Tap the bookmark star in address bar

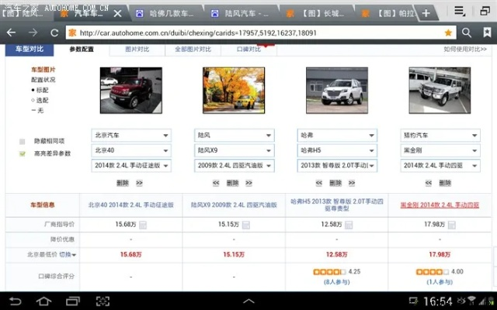pos(448,33)
